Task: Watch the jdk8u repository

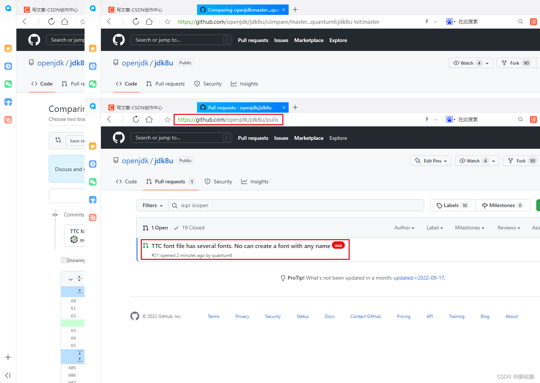Action: pyautogui.click(x=473, y=161)
